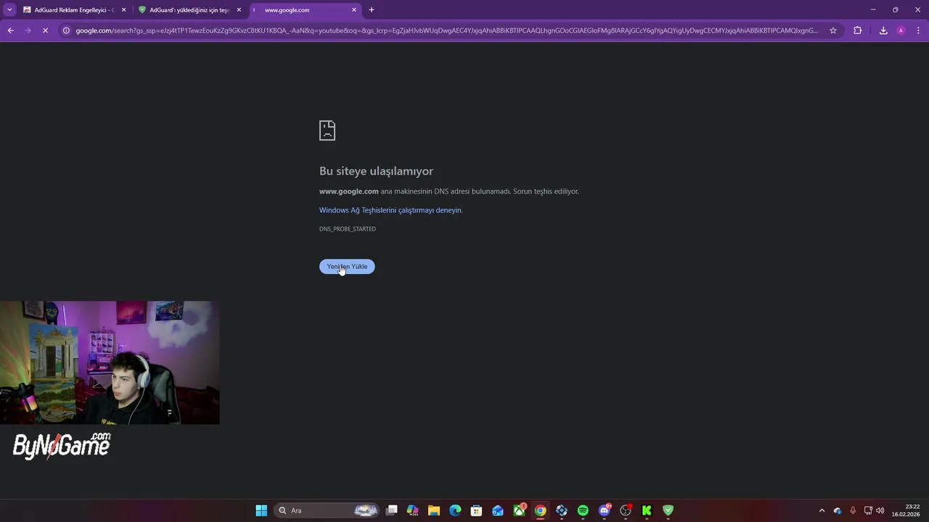Viewport: 929px width, 522px height.
Task: Restore down the Chrome window
Action: click(x=895, y=10)
